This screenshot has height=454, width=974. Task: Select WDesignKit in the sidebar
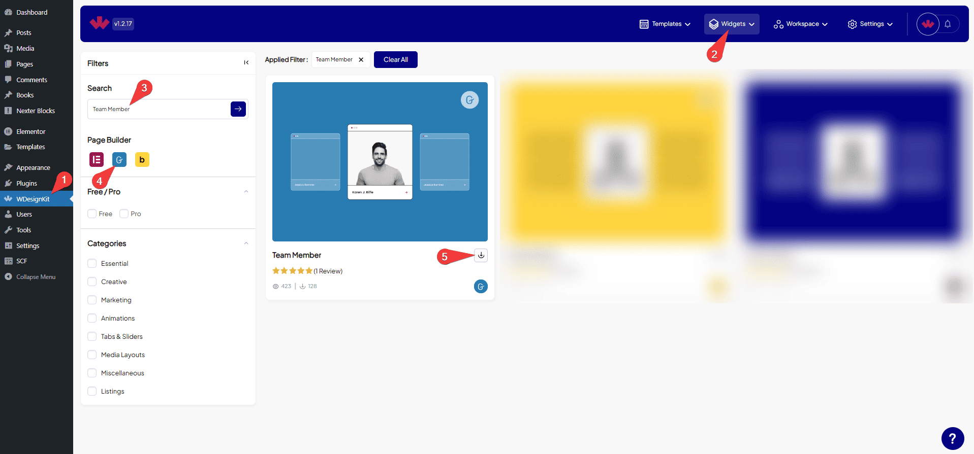click(x=37, y=199)
